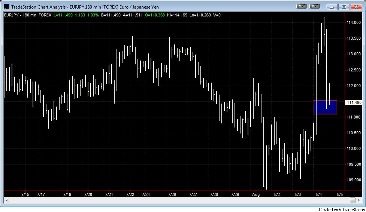Click the 7/15 date axis label
The width and height of the screenshot is (366, 212).
click(x=25, y=194)
